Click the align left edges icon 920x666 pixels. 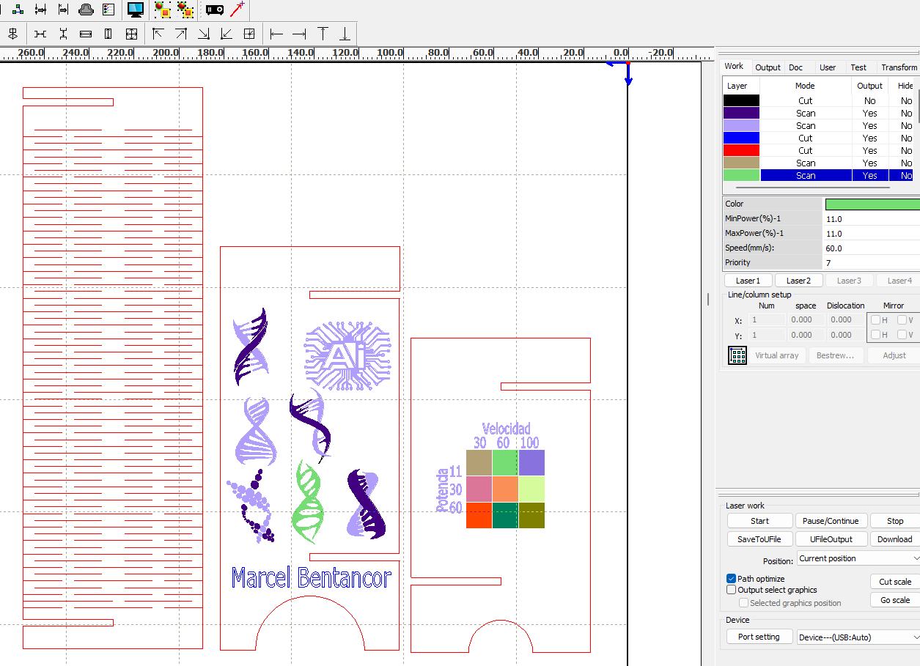[276, 34]
